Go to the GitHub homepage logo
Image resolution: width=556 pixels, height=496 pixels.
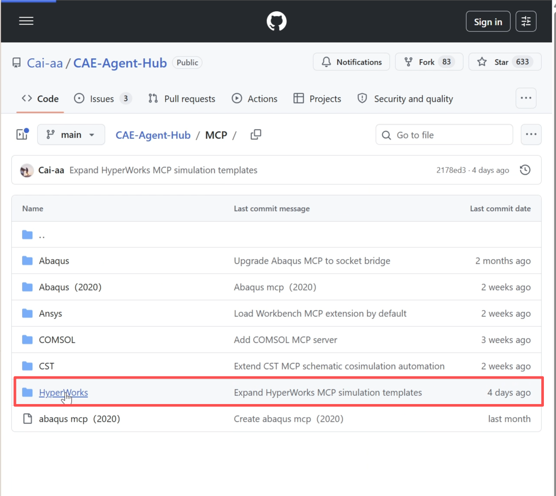[276, 21]
